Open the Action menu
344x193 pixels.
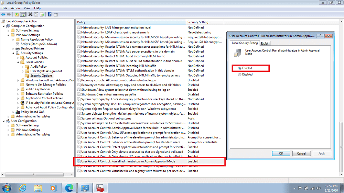15,8
